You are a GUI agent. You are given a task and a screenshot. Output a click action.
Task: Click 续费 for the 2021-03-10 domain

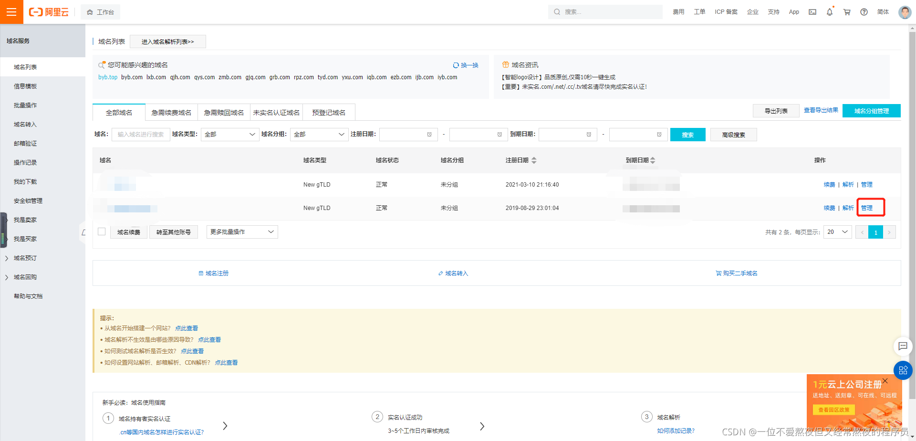point(829,185)
